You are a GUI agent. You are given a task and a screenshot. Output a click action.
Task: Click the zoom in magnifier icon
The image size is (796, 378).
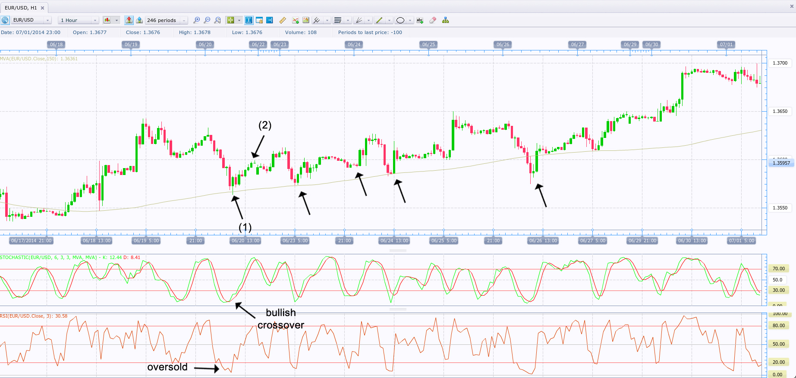197,20
